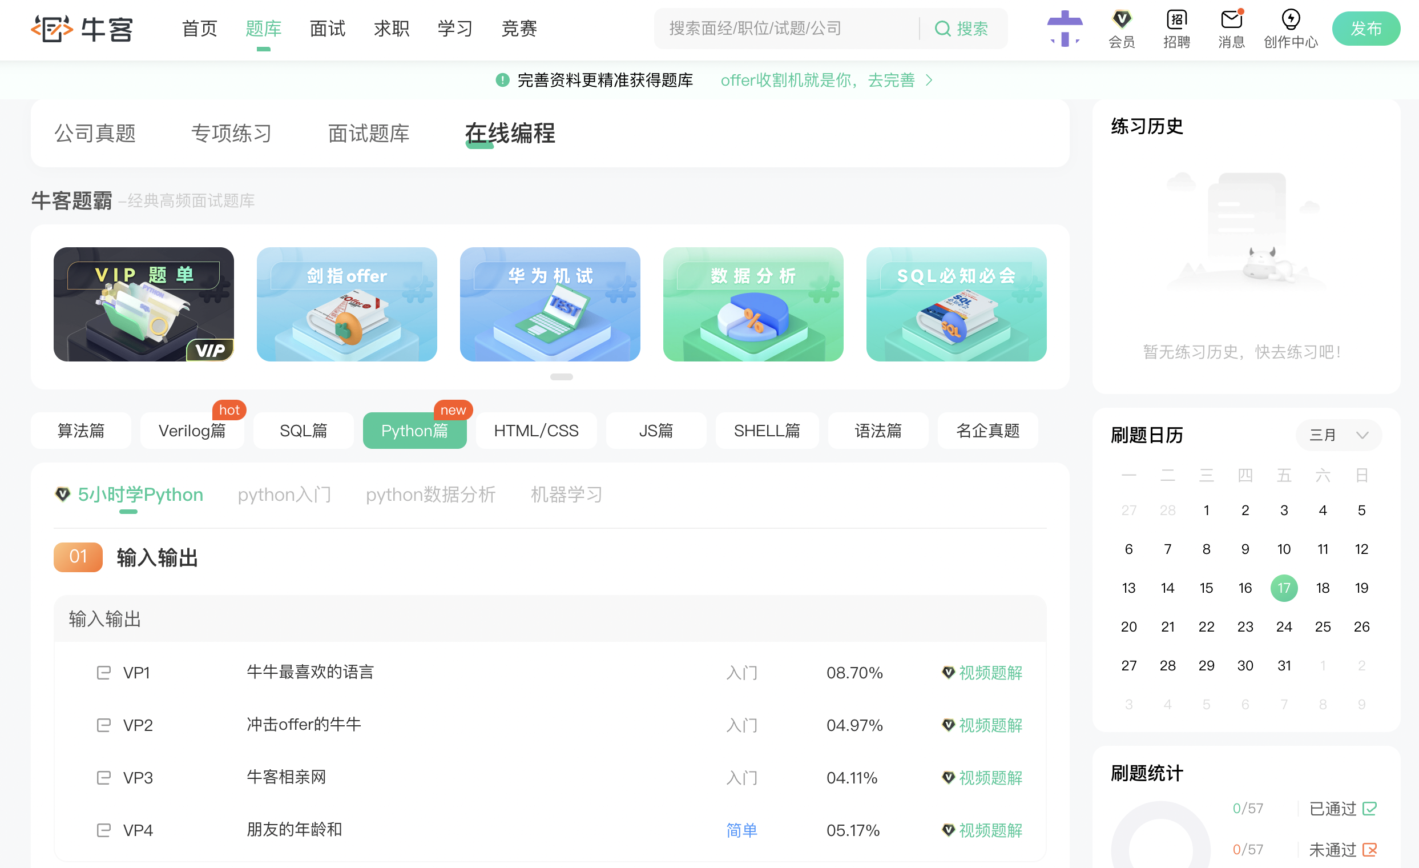This screenshot has width=1419, height=868.
Task: Open the 招聘 recruiting icon
Action: coord(1176,19)
